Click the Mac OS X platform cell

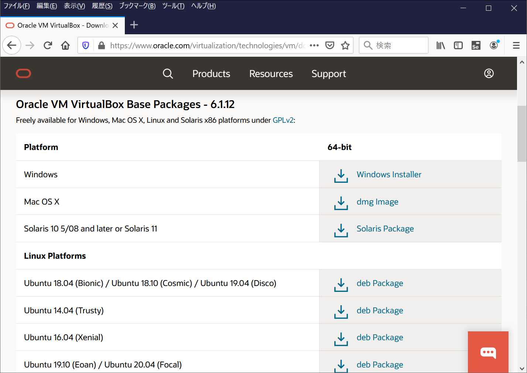point(167,202)
